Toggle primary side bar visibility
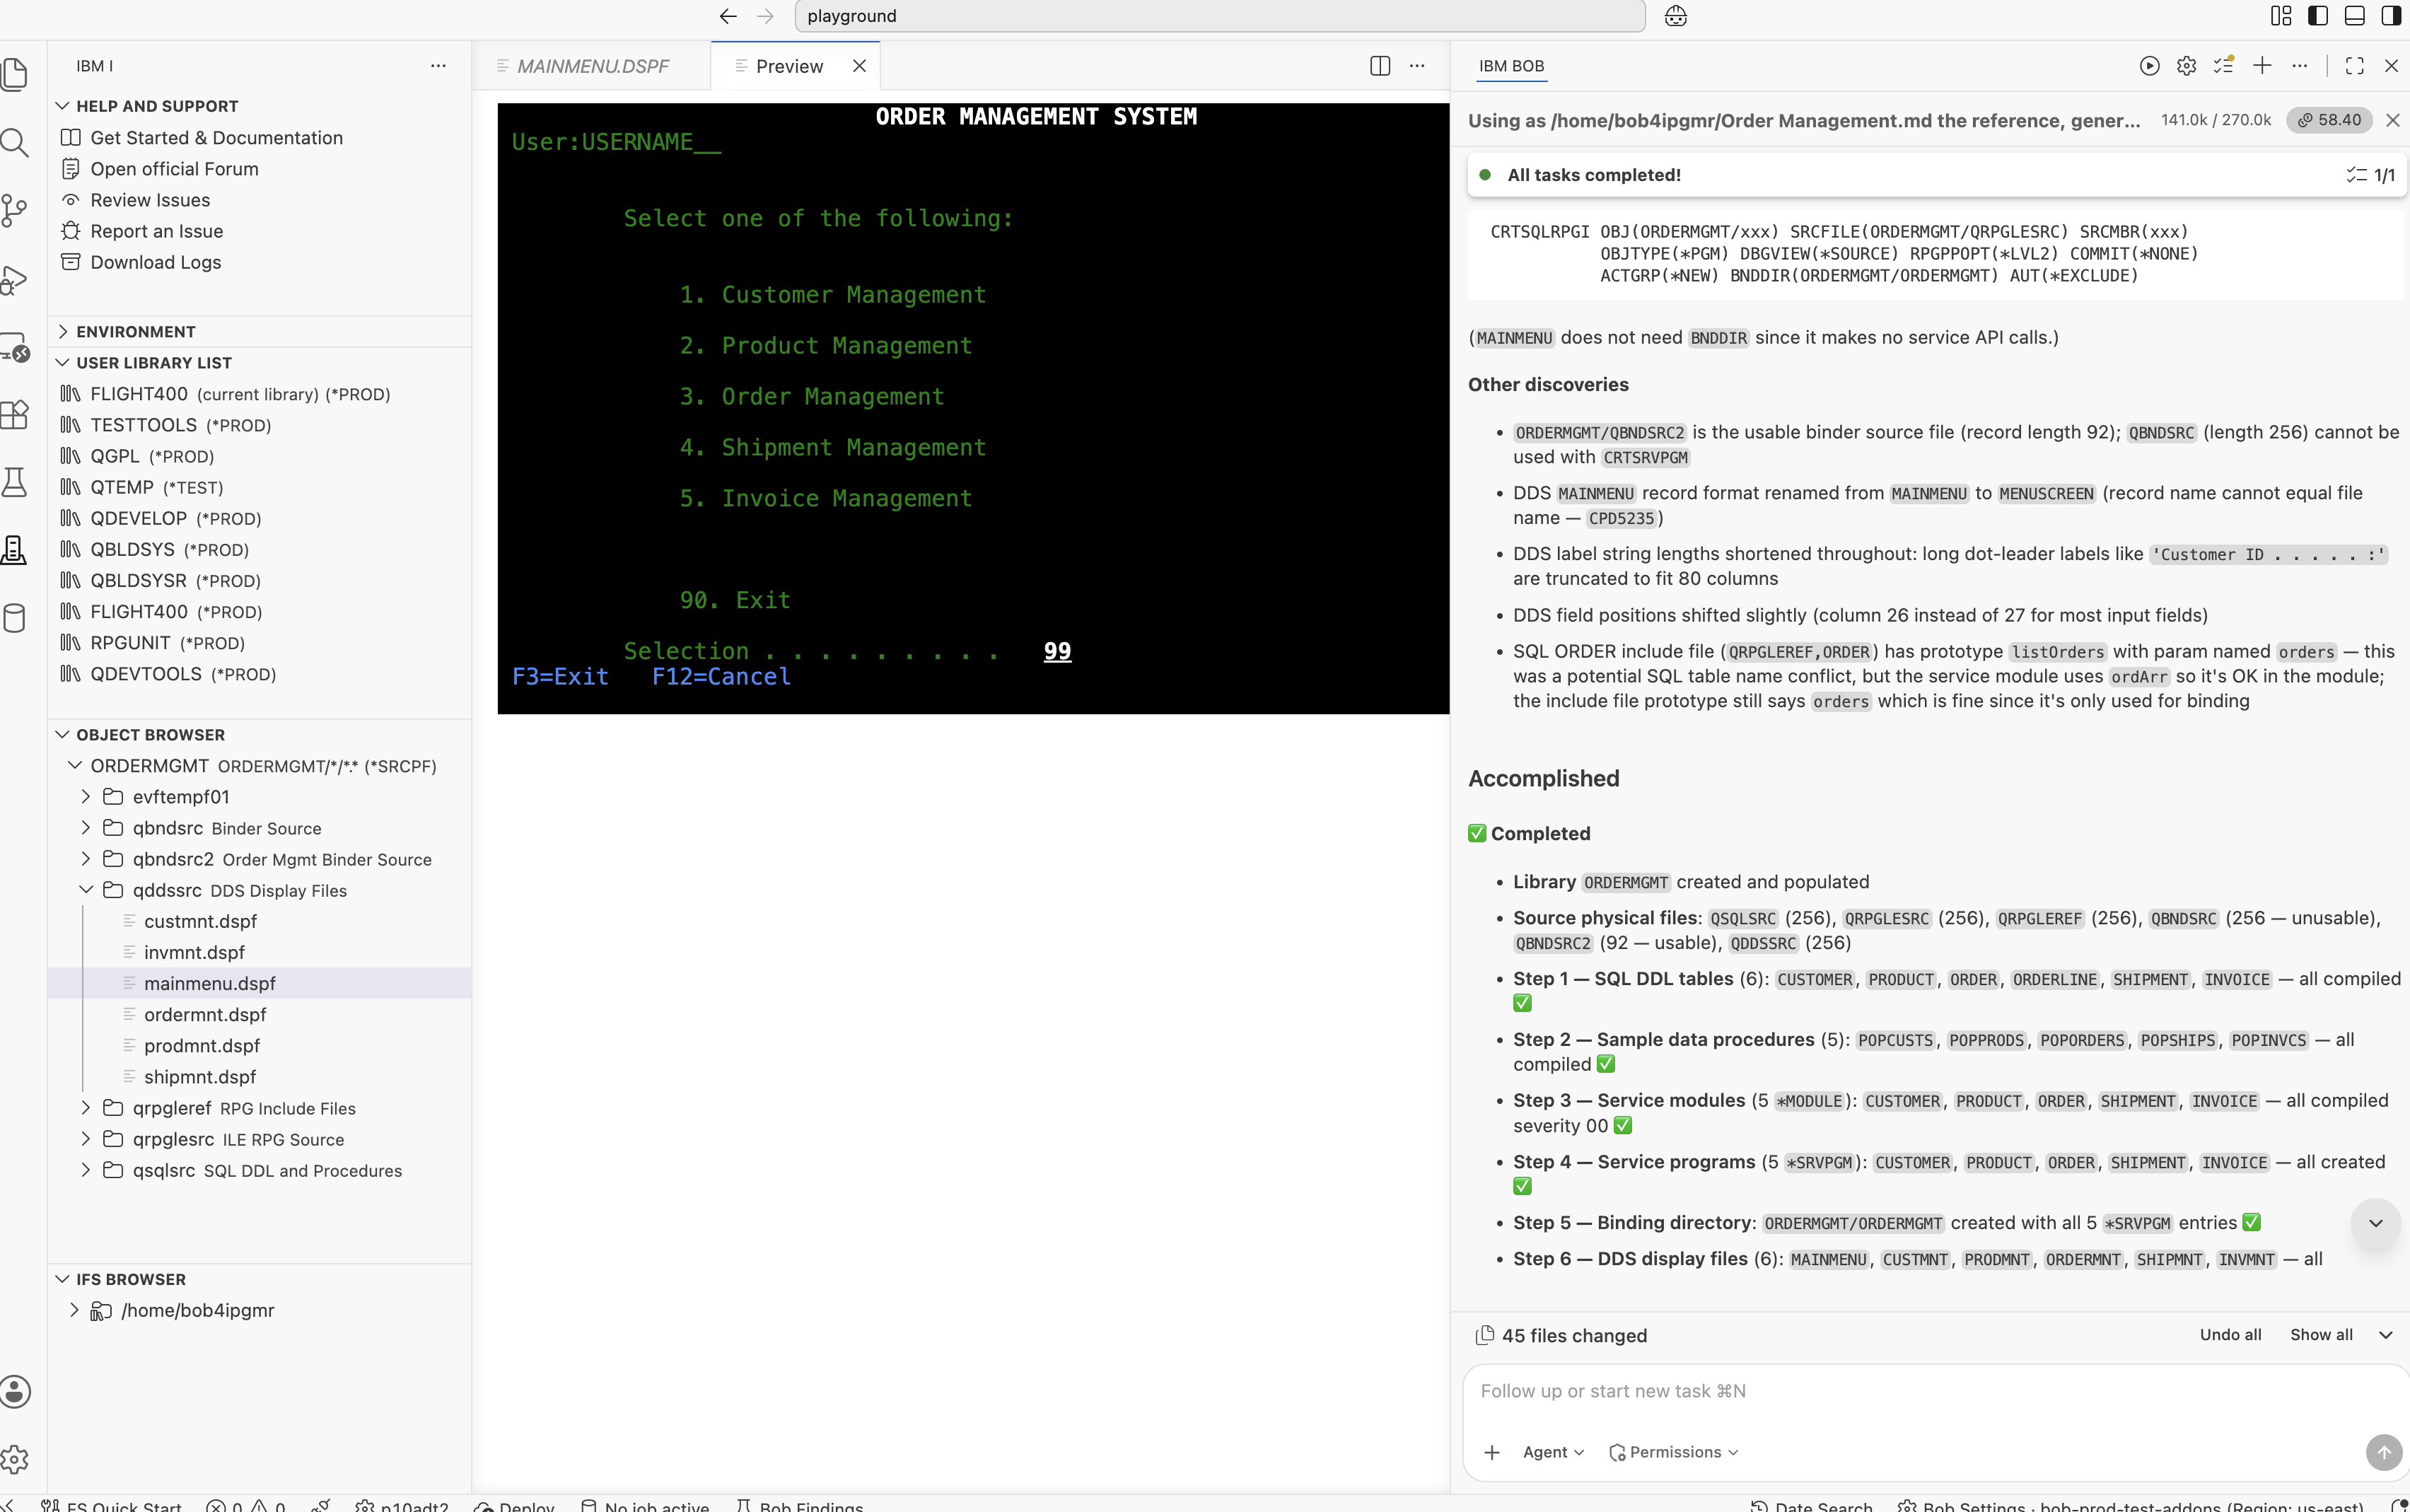The height and width of the screenshot is (1512, 2410). point(2318,16)
